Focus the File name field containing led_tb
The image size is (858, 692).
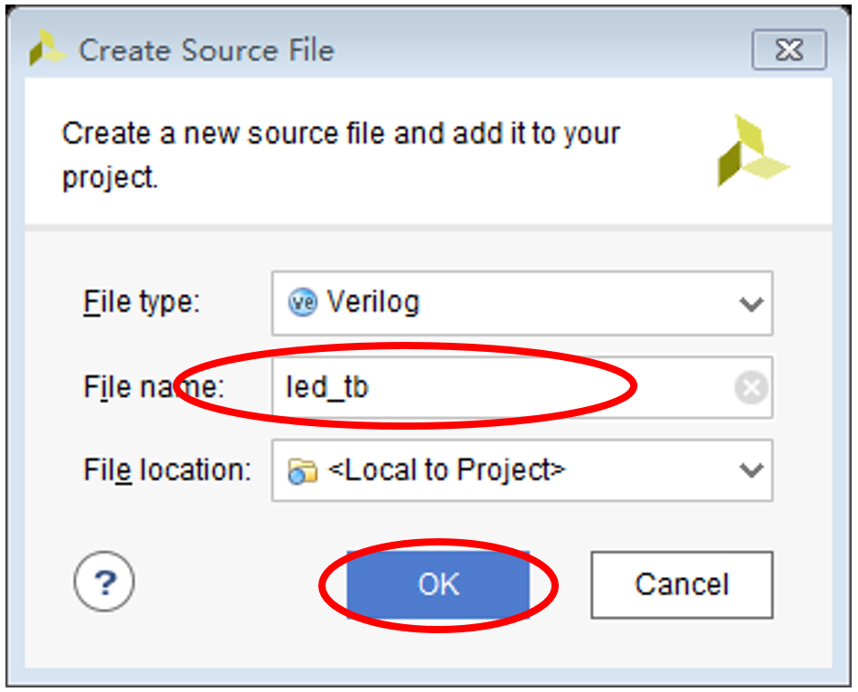click(506, 388)
